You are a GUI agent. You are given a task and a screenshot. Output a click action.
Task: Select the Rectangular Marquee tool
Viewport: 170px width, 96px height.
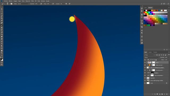tap(2, 11)
